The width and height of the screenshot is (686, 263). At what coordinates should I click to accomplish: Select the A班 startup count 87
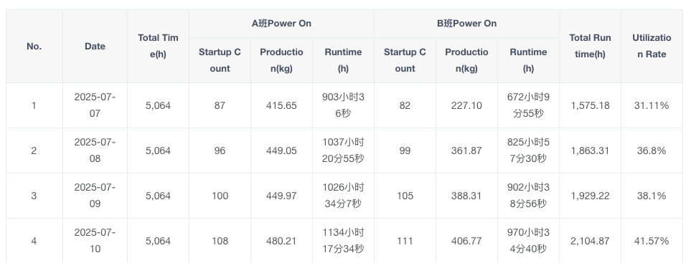(x=220, y=106)
